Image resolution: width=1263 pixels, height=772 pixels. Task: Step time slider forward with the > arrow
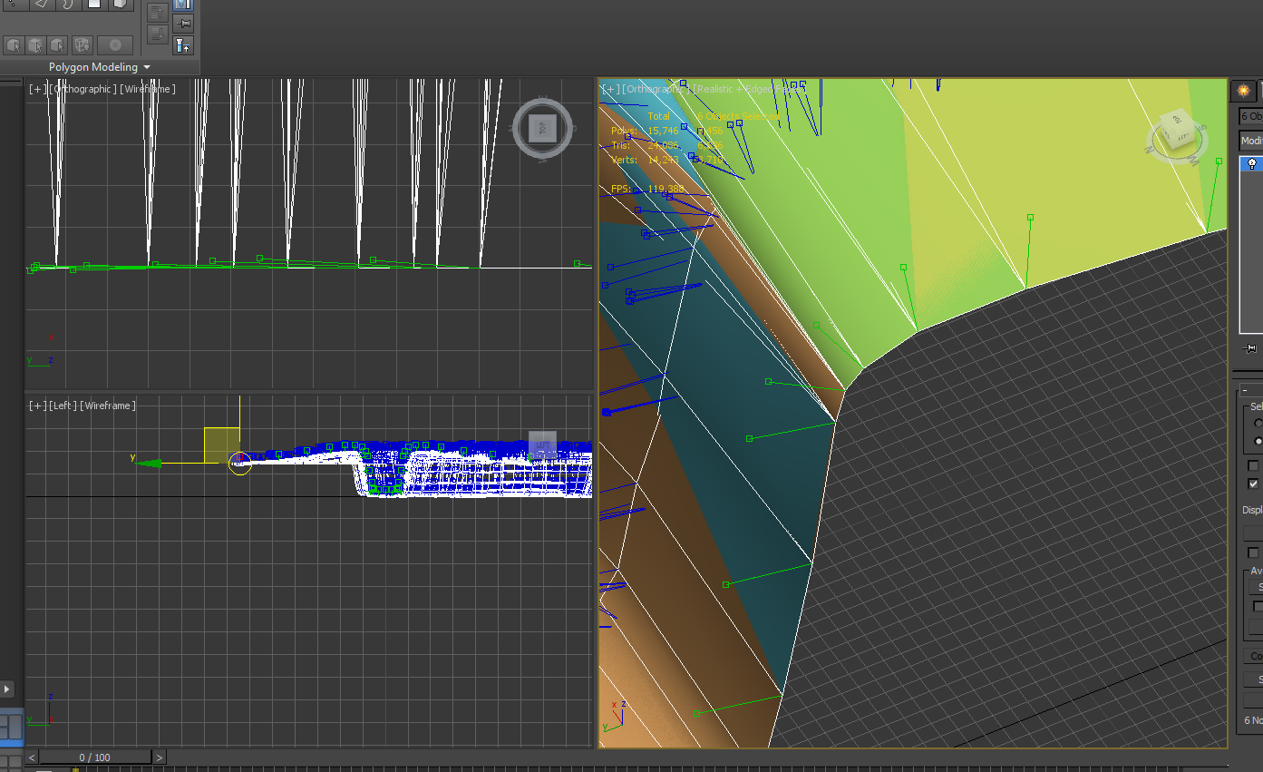[160, 757]
